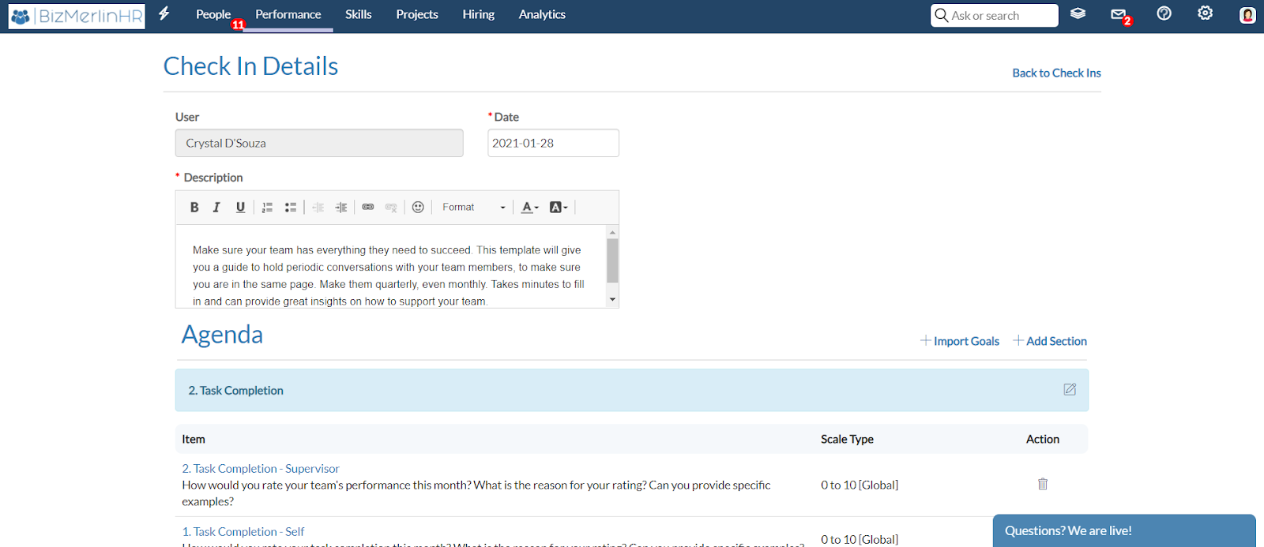
Task: Click the Scale Type column header
Action: (x=847, y=439)
